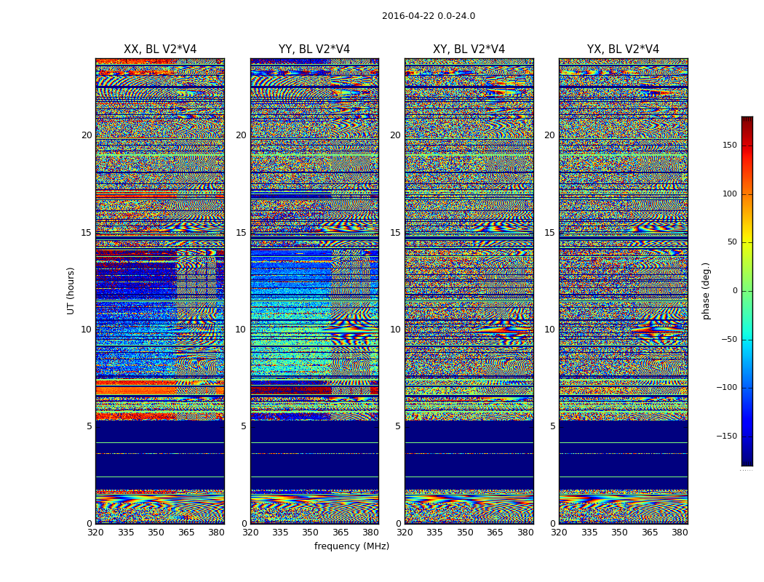Viewport: 764px width, 582px height.
Task: Click the colorbar tick label "50"
Action: coord(732,242)
